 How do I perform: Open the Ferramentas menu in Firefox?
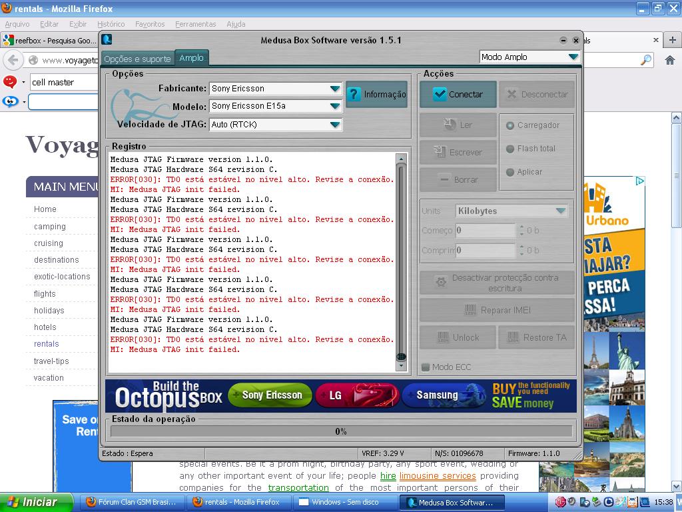[x=196, y=24]
